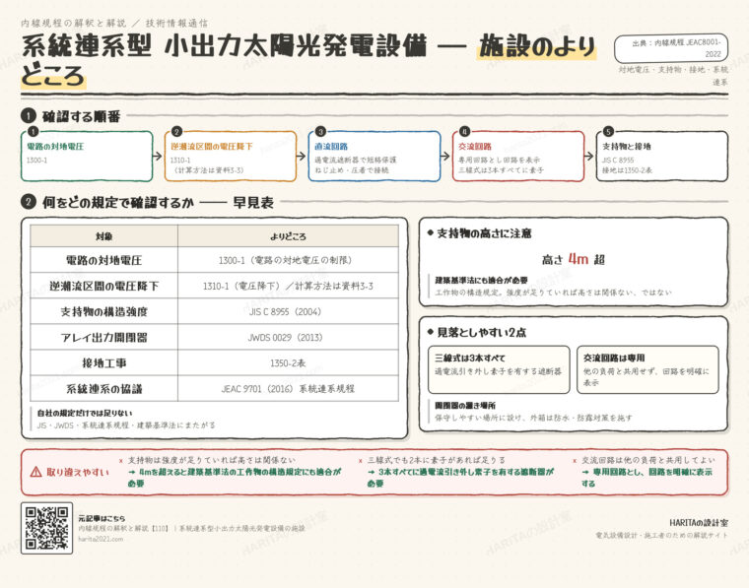Click the warning triangle beside 取り違えやすい
This screenshot has height=588, width=749.
(35, 472)
